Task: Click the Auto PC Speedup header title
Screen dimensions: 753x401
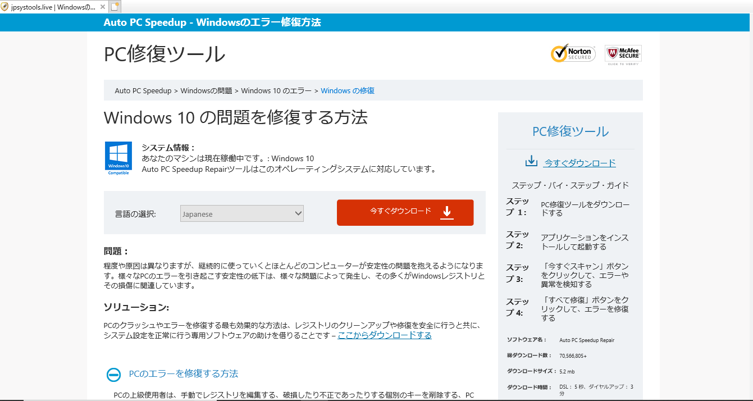Action: pos(212,22)
